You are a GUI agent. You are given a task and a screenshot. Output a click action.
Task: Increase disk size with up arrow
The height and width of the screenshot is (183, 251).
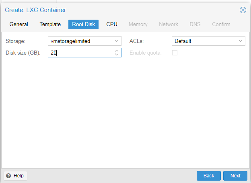[x=117, y=51]
